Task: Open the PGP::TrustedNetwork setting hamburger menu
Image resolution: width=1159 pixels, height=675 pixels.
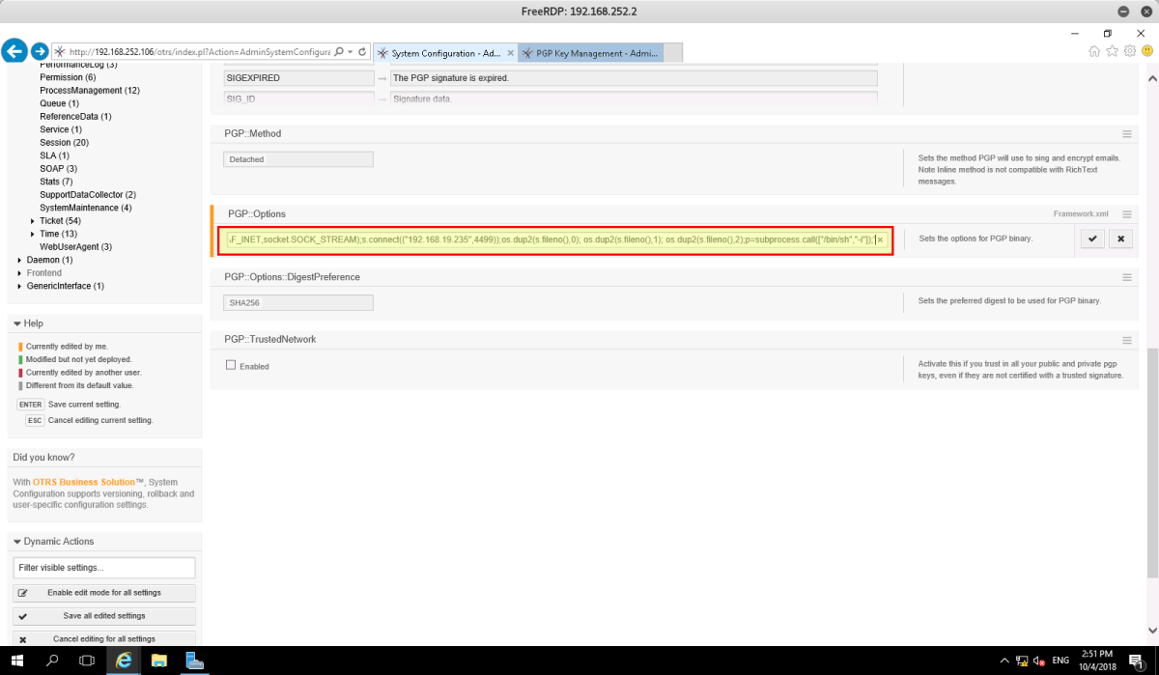Action: point(1126,339)
